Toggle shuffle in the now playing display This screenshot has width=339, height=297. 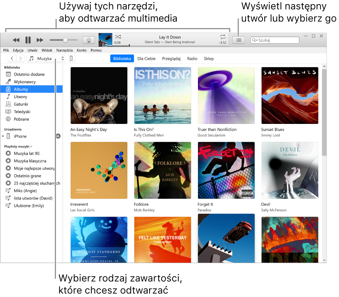(118, 37)
